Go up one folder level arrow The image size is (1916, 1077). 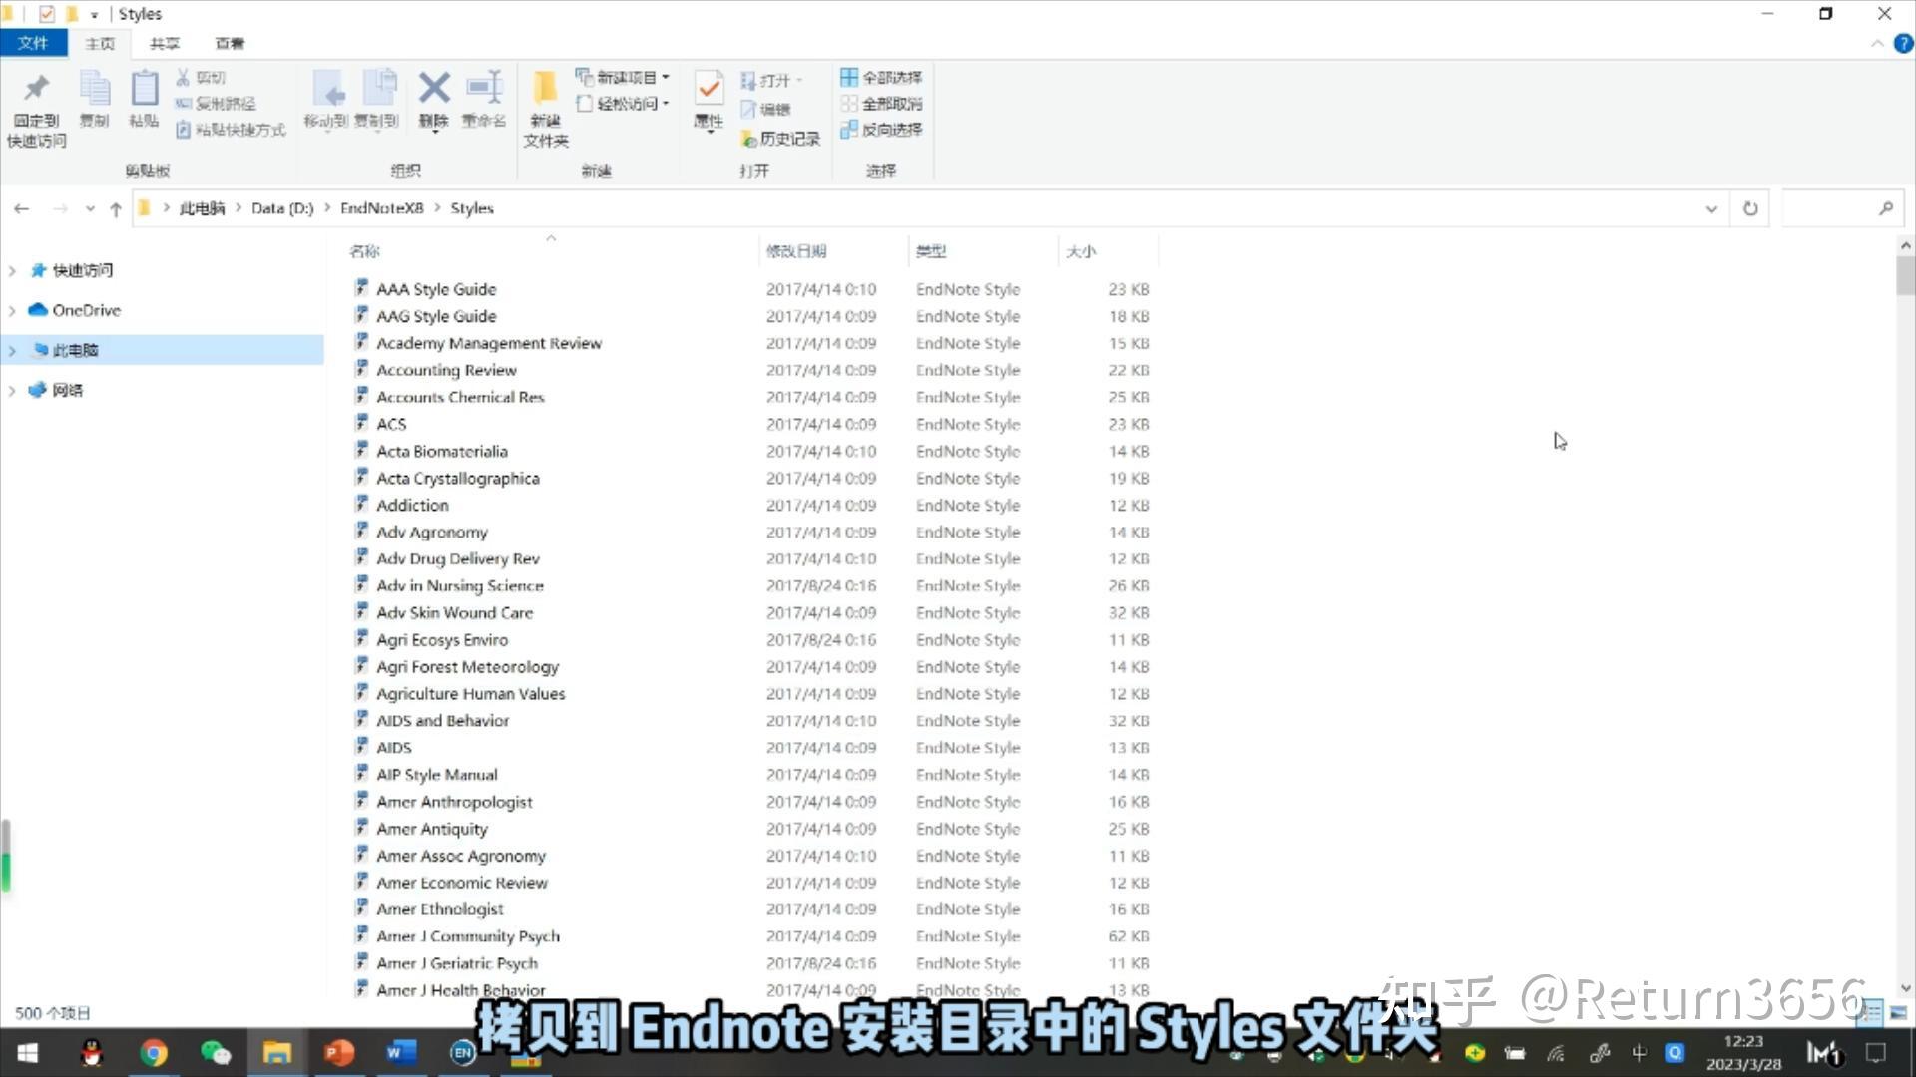click(x=116, y=208)
